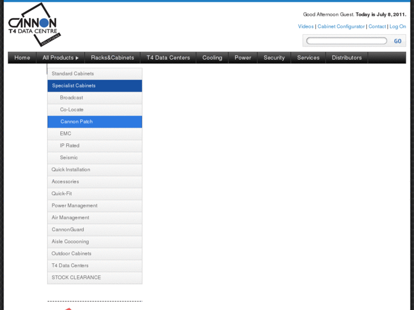The height and width of the screenshot is (310, 414).
Task: Open the Seismic subcategory
Action: click(95, 158)
